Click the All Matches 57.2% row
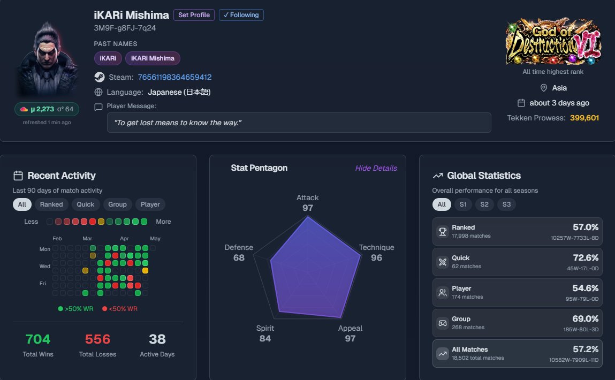 coord(518,353)
